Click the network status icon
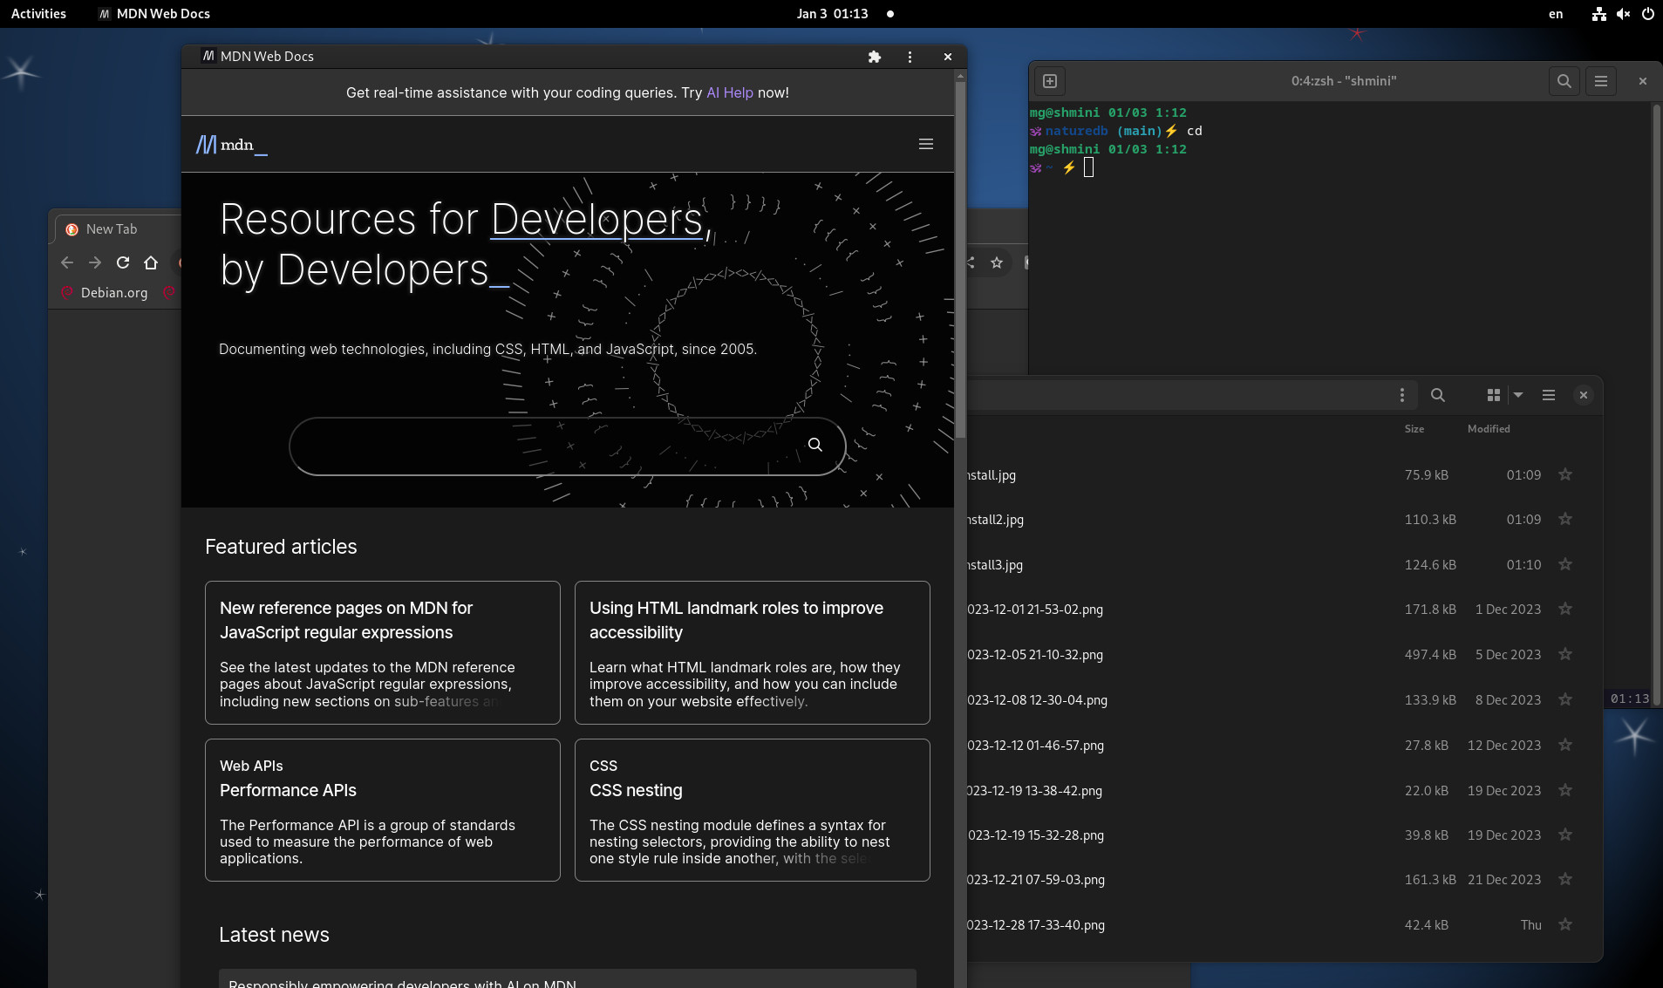Image resolution: width=1663 pixels, height=988 pixels. pos(1598,14)
